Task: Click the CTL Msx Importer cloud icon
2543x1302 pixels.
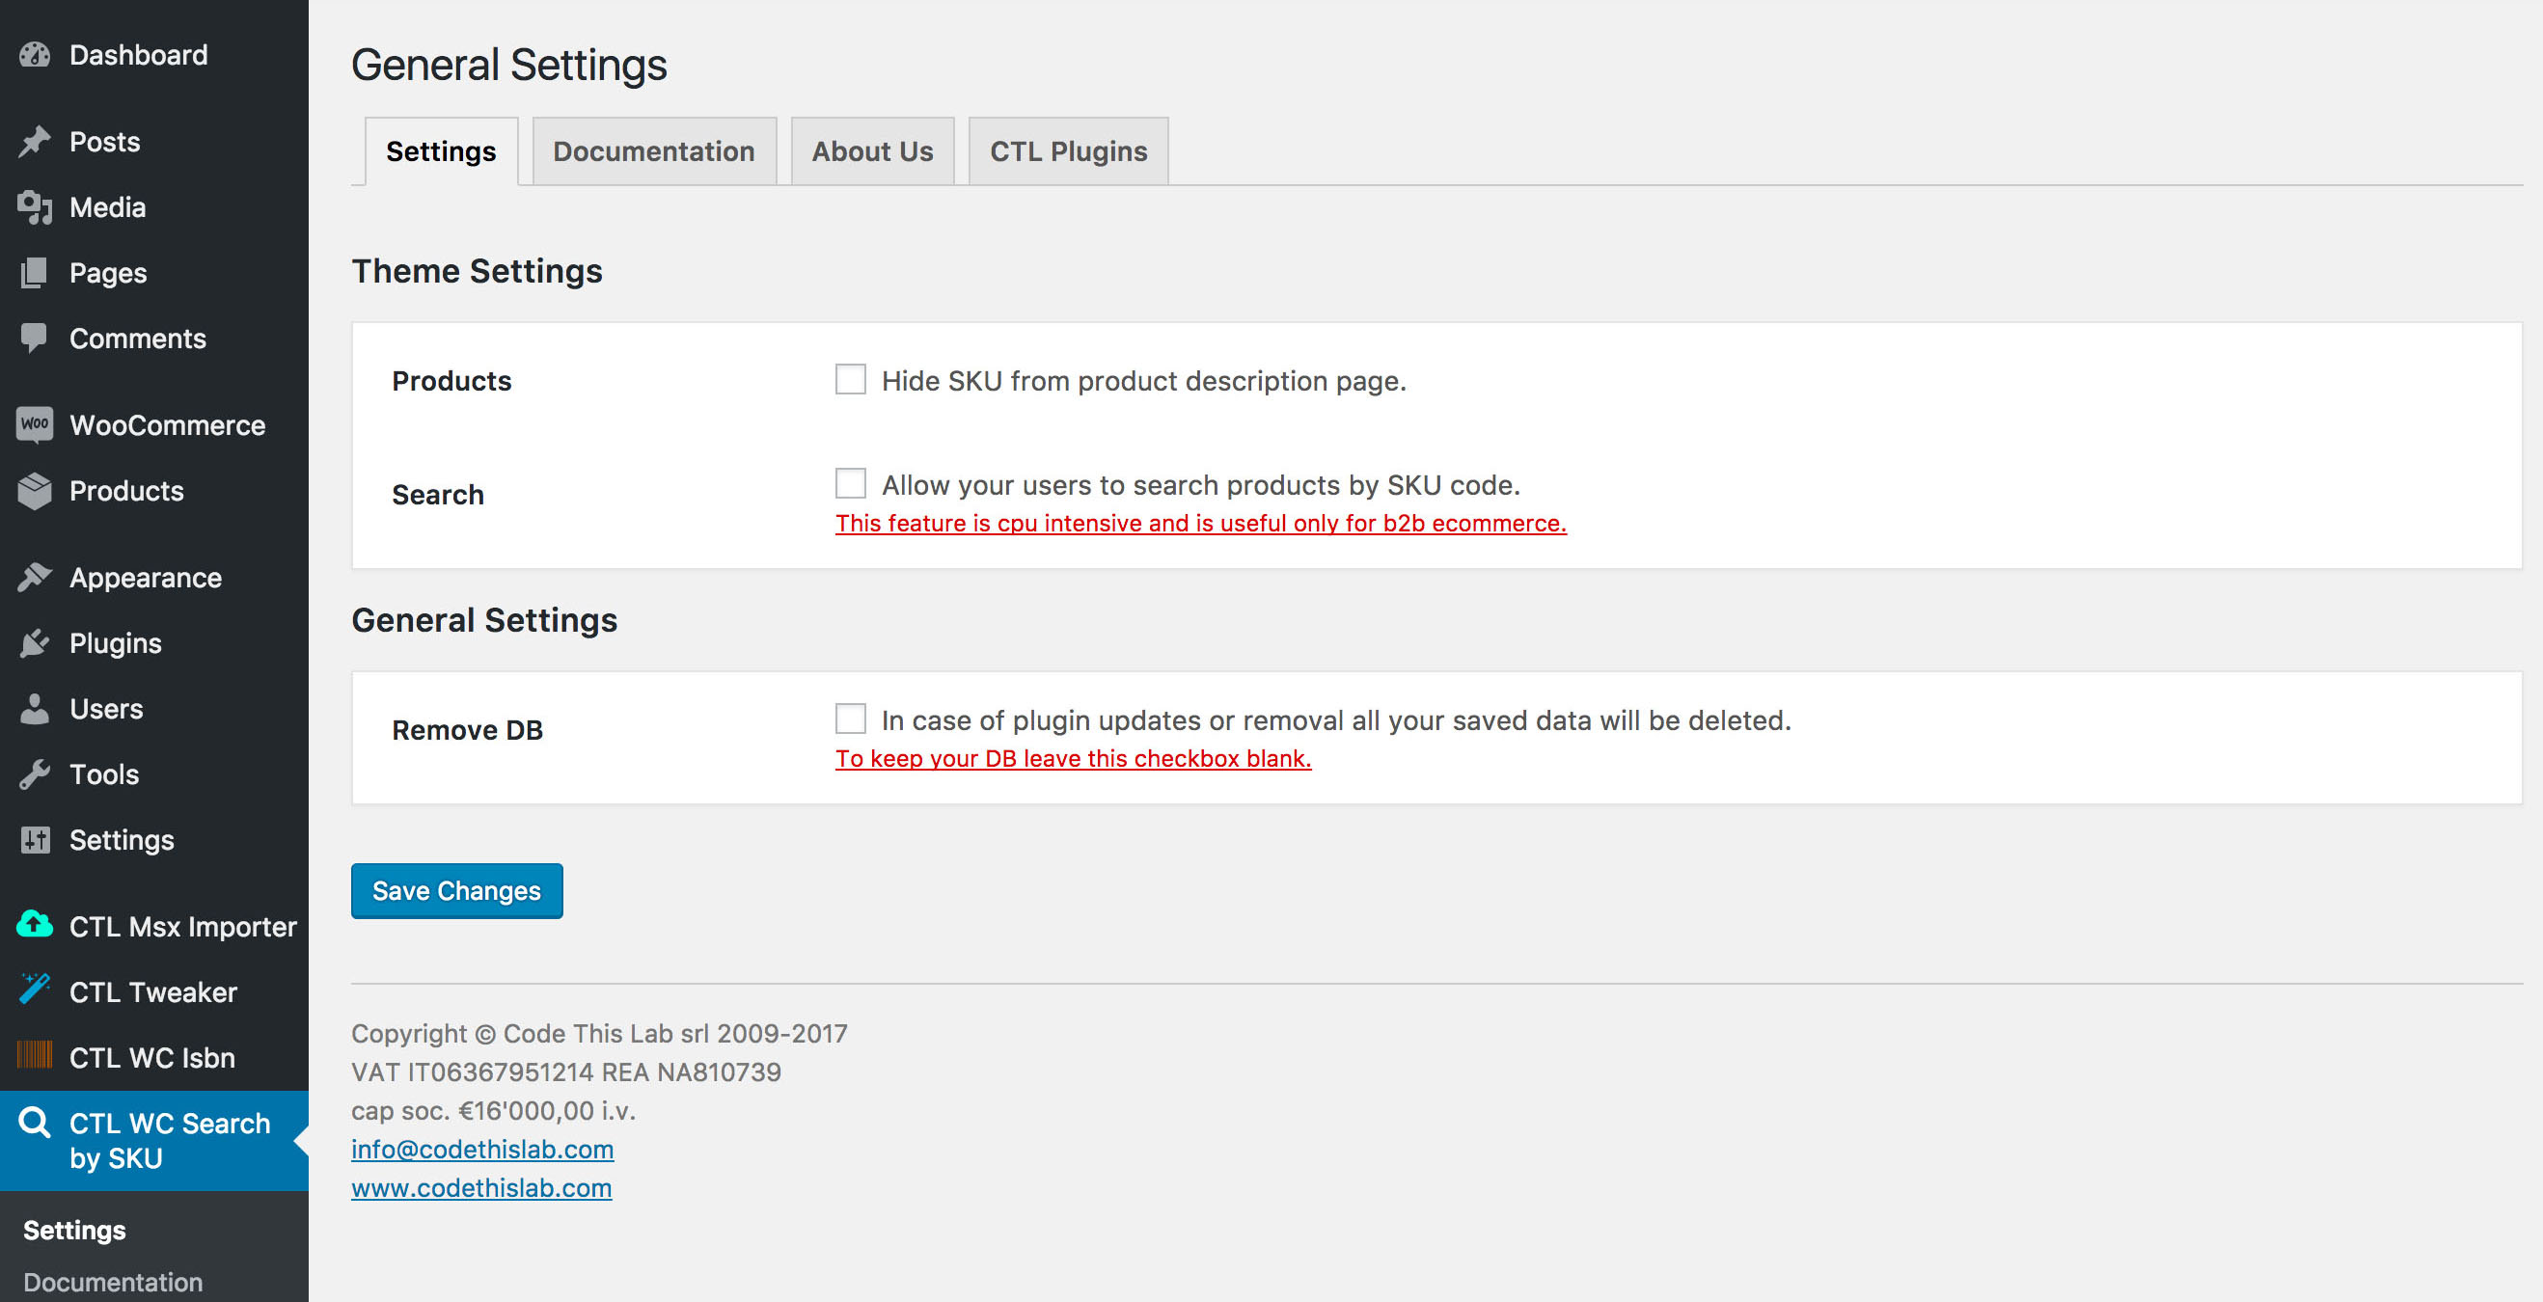Action: point(35,926)
